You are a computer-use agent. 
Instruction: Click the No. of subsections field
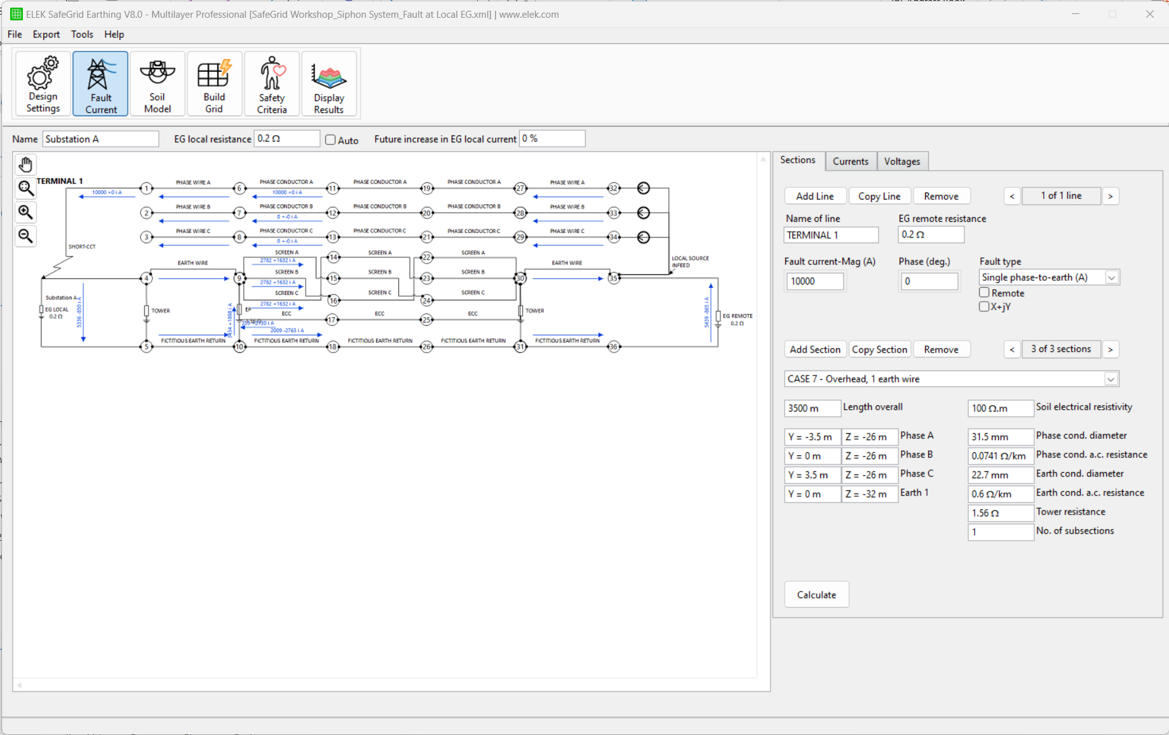tap(1000, 532)
